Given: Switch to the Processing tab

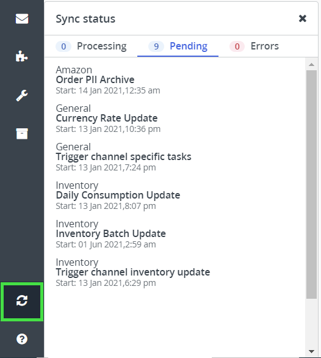Looking at the screenshot, I should (x=92, y=46).
